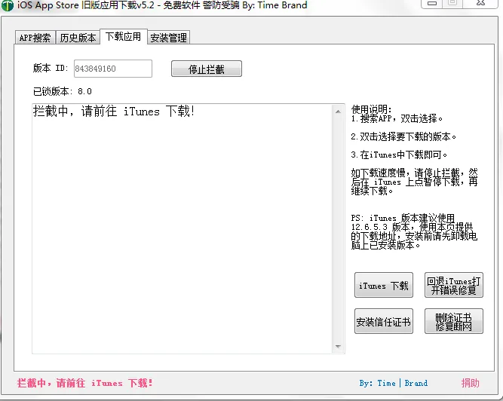This screenshot has width=503, height=401.
Task: Click the 使用说明 heading text
Action: point(372,109)
